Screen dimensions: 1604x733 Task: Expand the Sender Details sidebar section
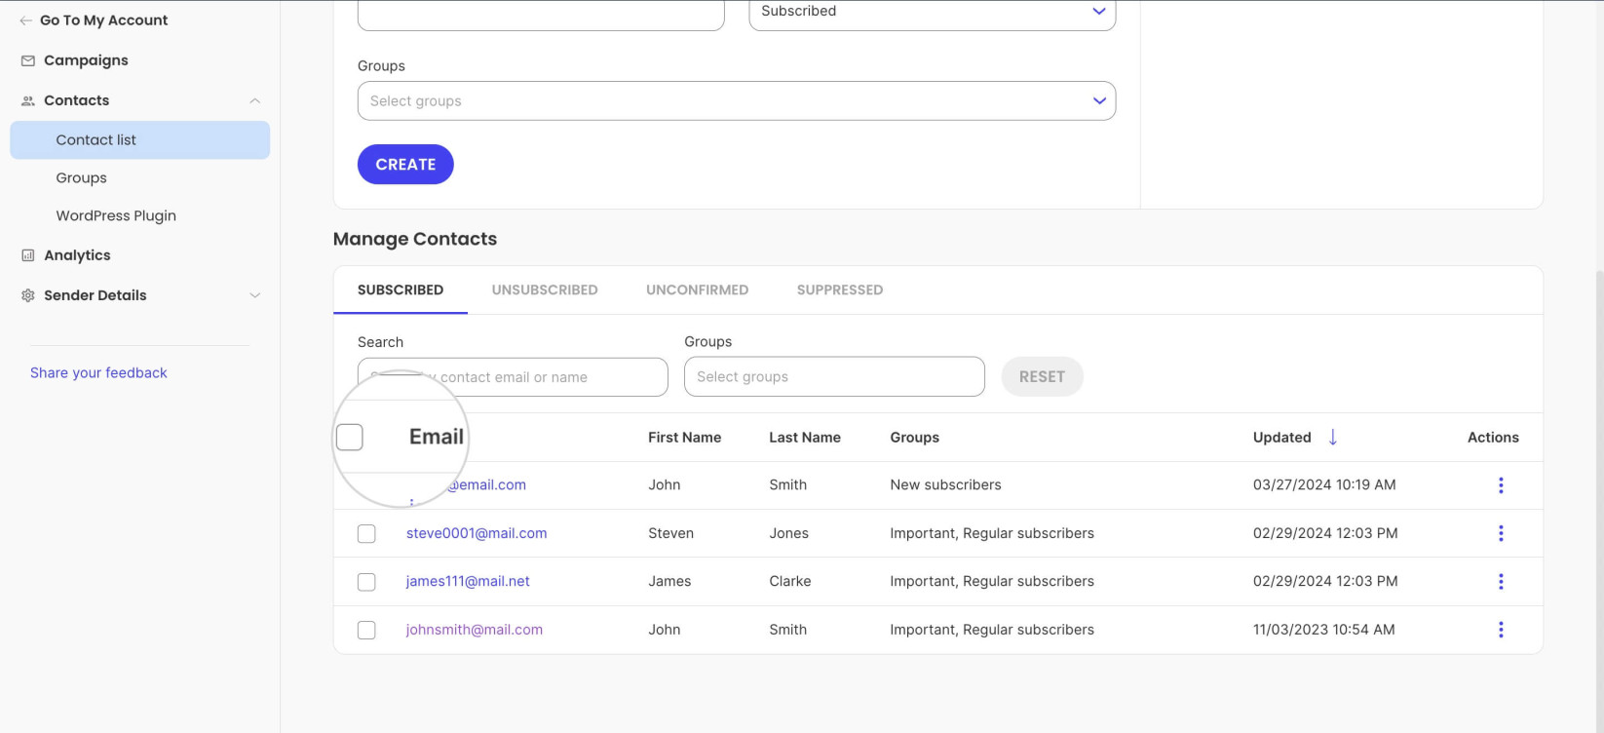[254, 295]
